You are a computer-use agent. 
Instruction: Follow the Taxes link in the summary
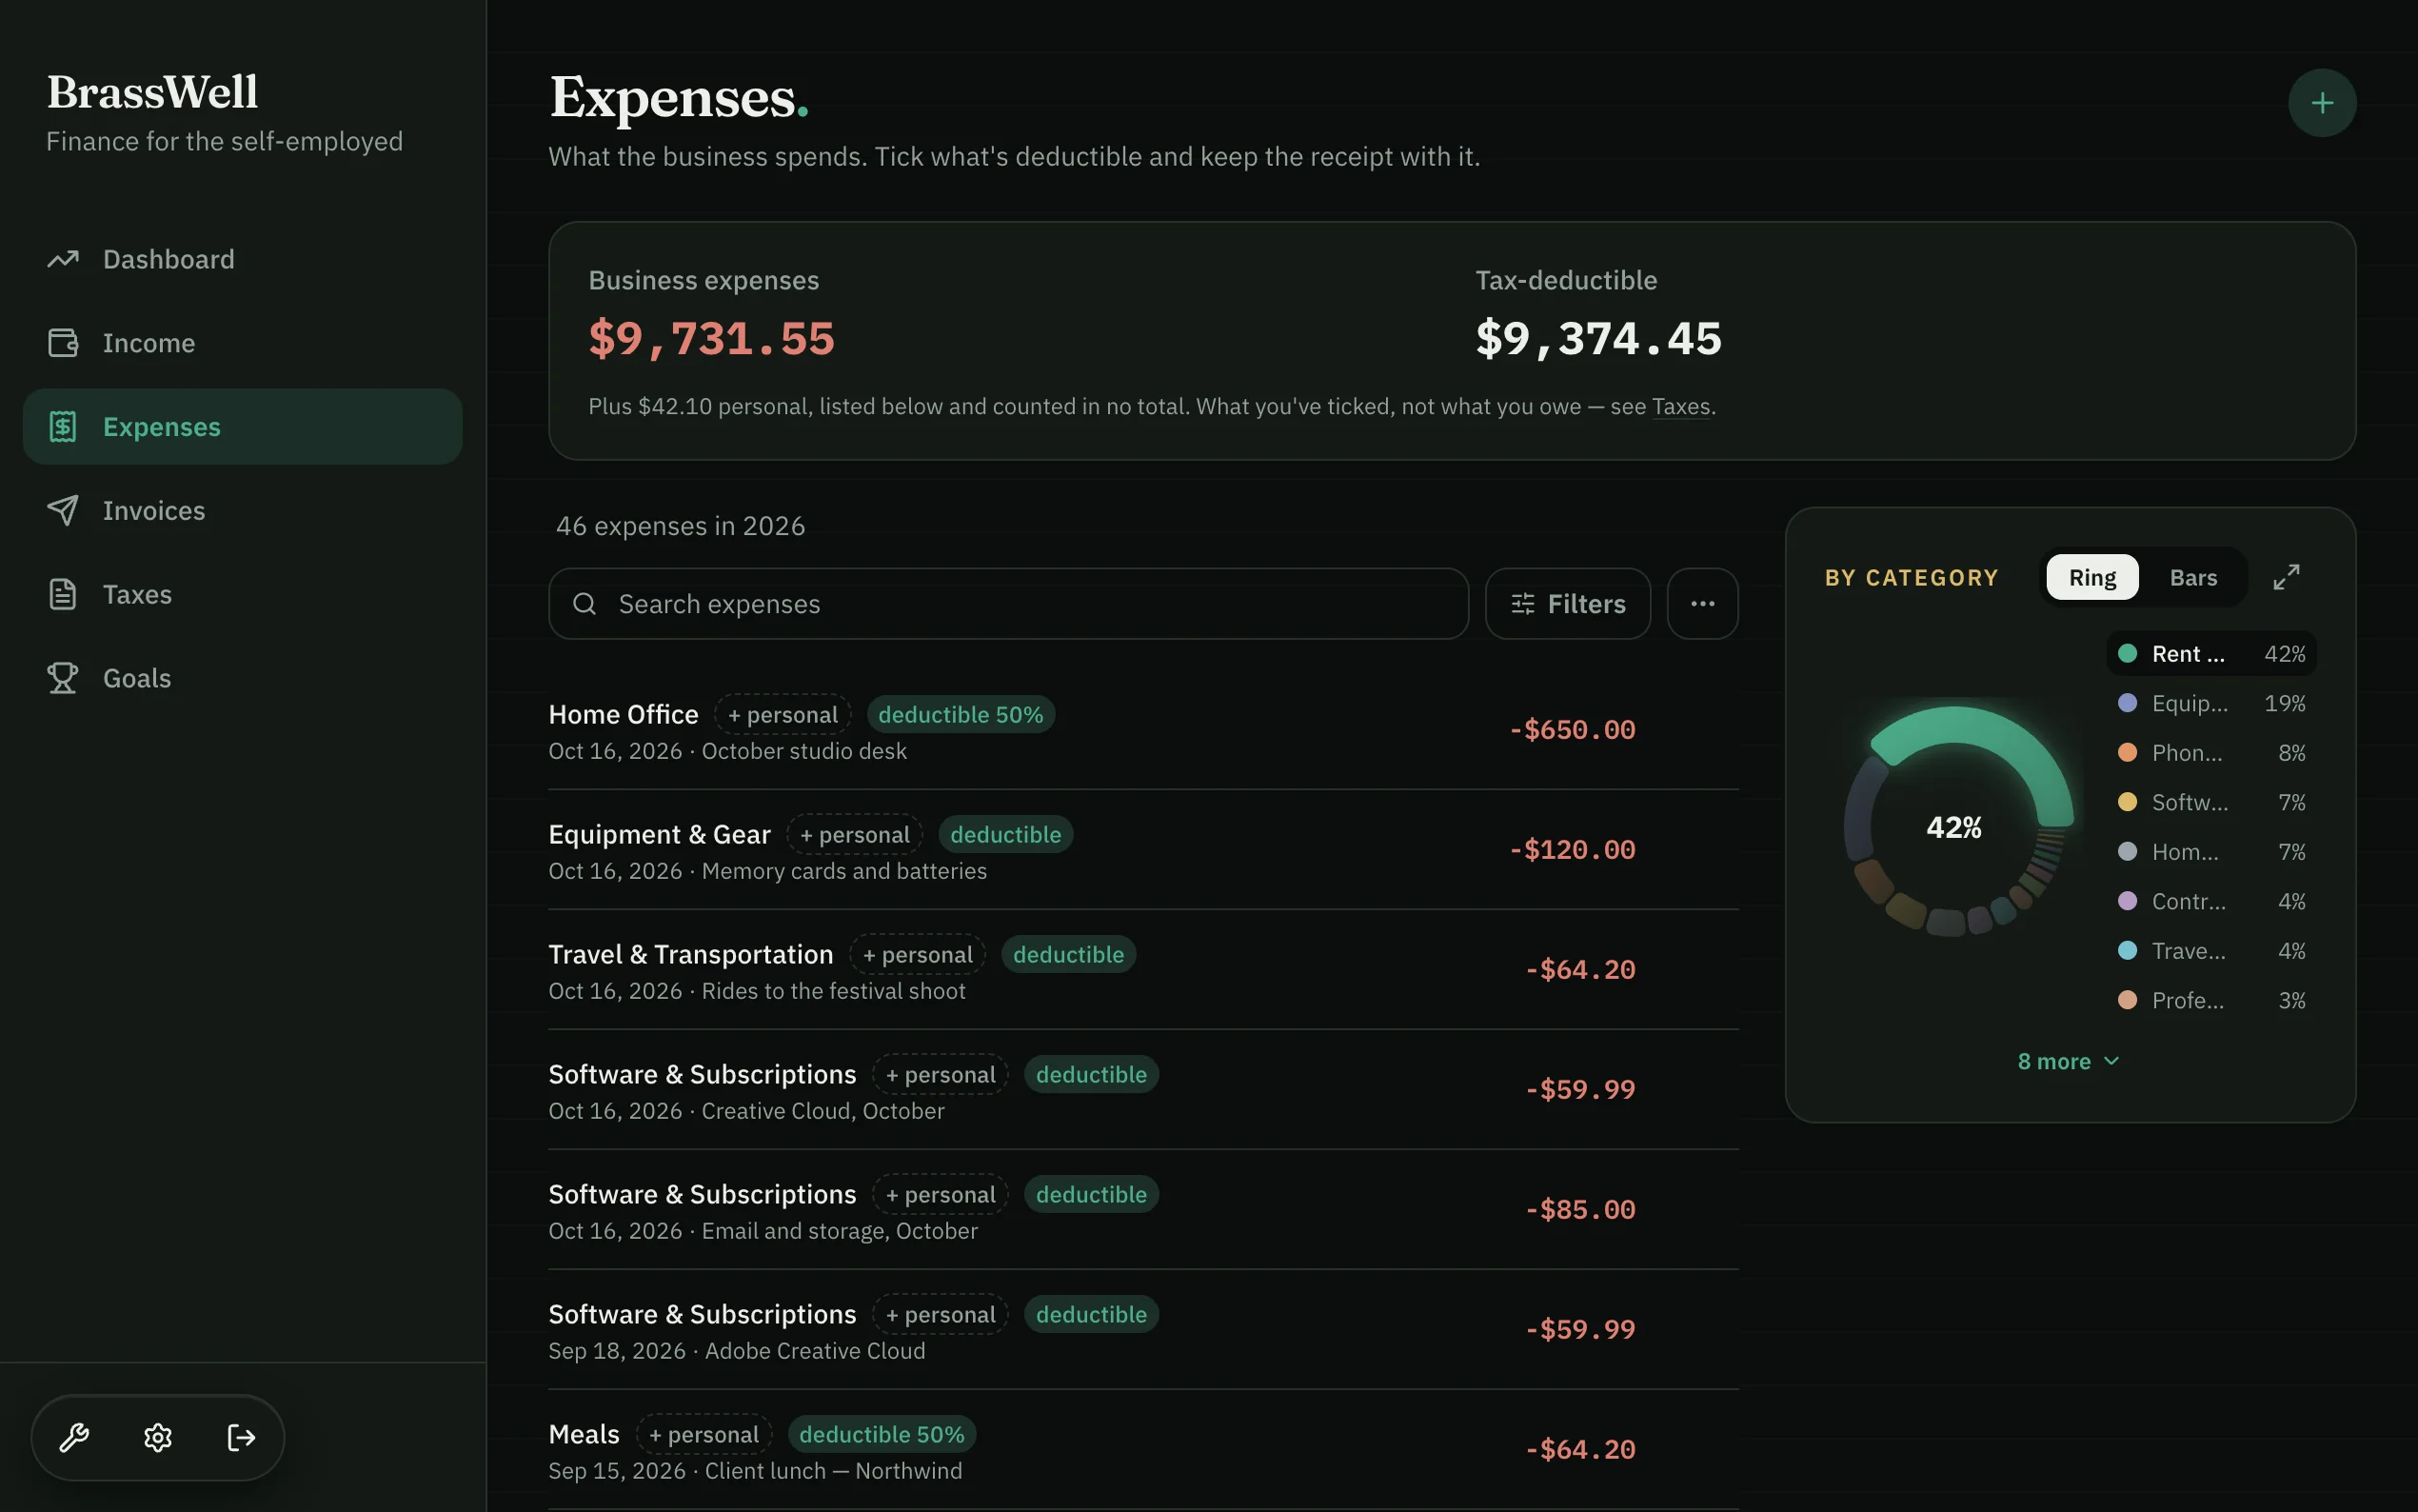1680,406
